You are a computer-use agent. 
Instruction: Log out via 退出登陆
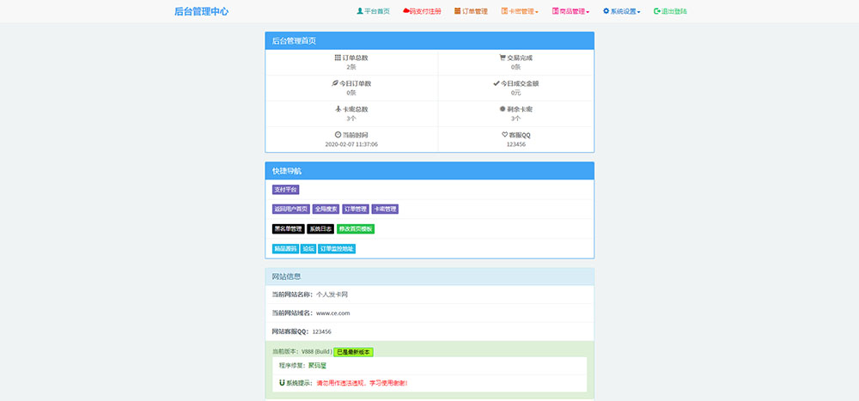pos(671,11)
